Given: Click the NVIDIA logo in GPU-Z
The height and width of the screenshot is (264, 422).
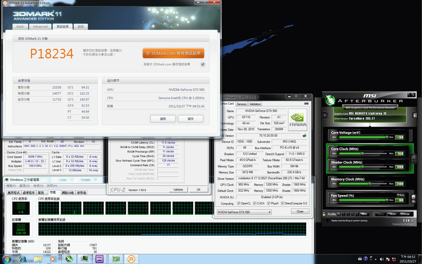Looking at the screenshot, I should tap(298, 120).
